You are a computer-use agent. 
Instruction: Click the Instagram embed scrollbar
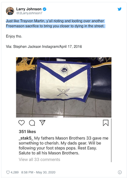click(111, 140)
